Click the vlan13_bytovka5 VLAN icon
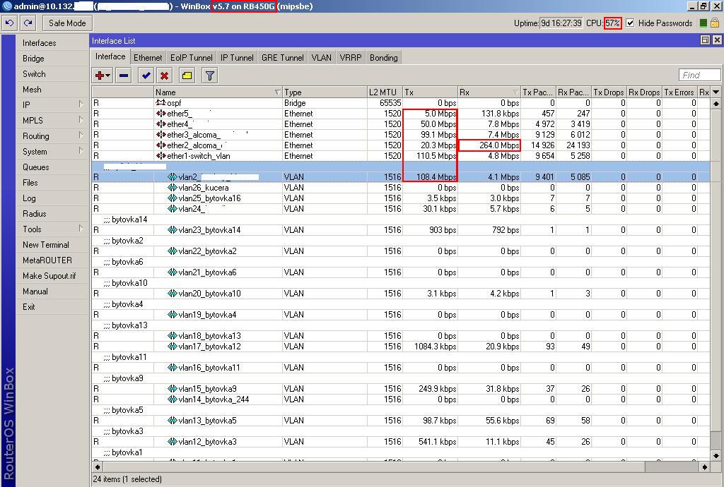 click(173, 421)
